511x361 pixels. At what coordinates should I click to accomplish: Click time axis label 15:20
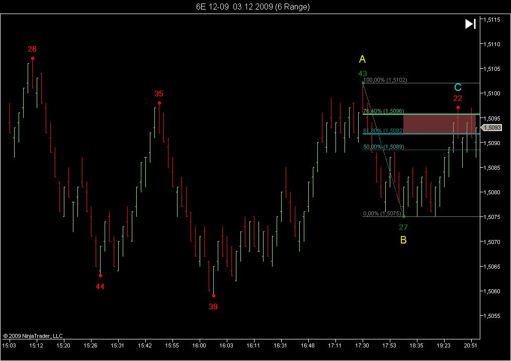pos(63,345)
